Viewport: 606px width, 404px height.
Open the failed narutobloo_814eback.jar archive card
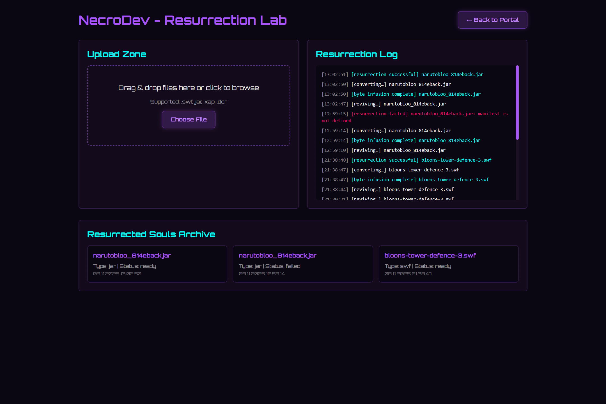point(303,264)
